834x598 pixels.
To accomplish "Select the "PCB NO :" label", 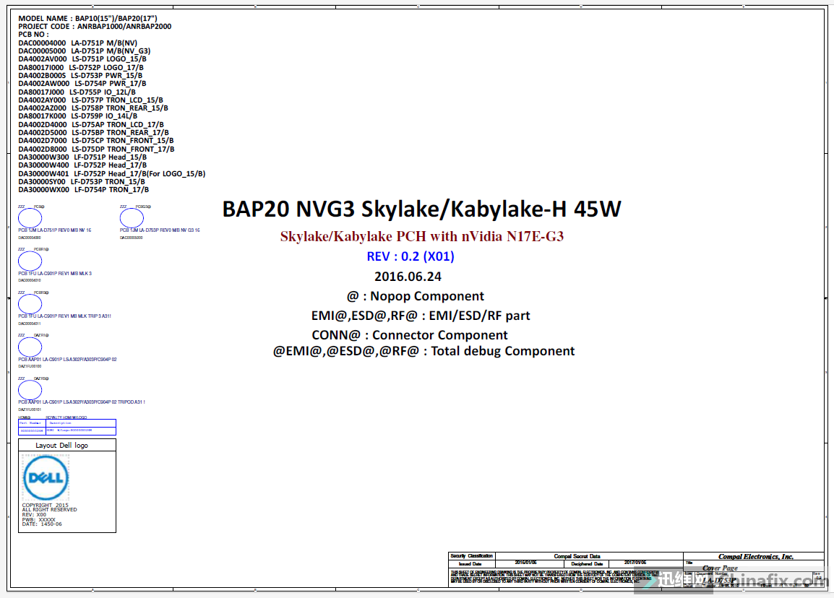I will point(33,35).
